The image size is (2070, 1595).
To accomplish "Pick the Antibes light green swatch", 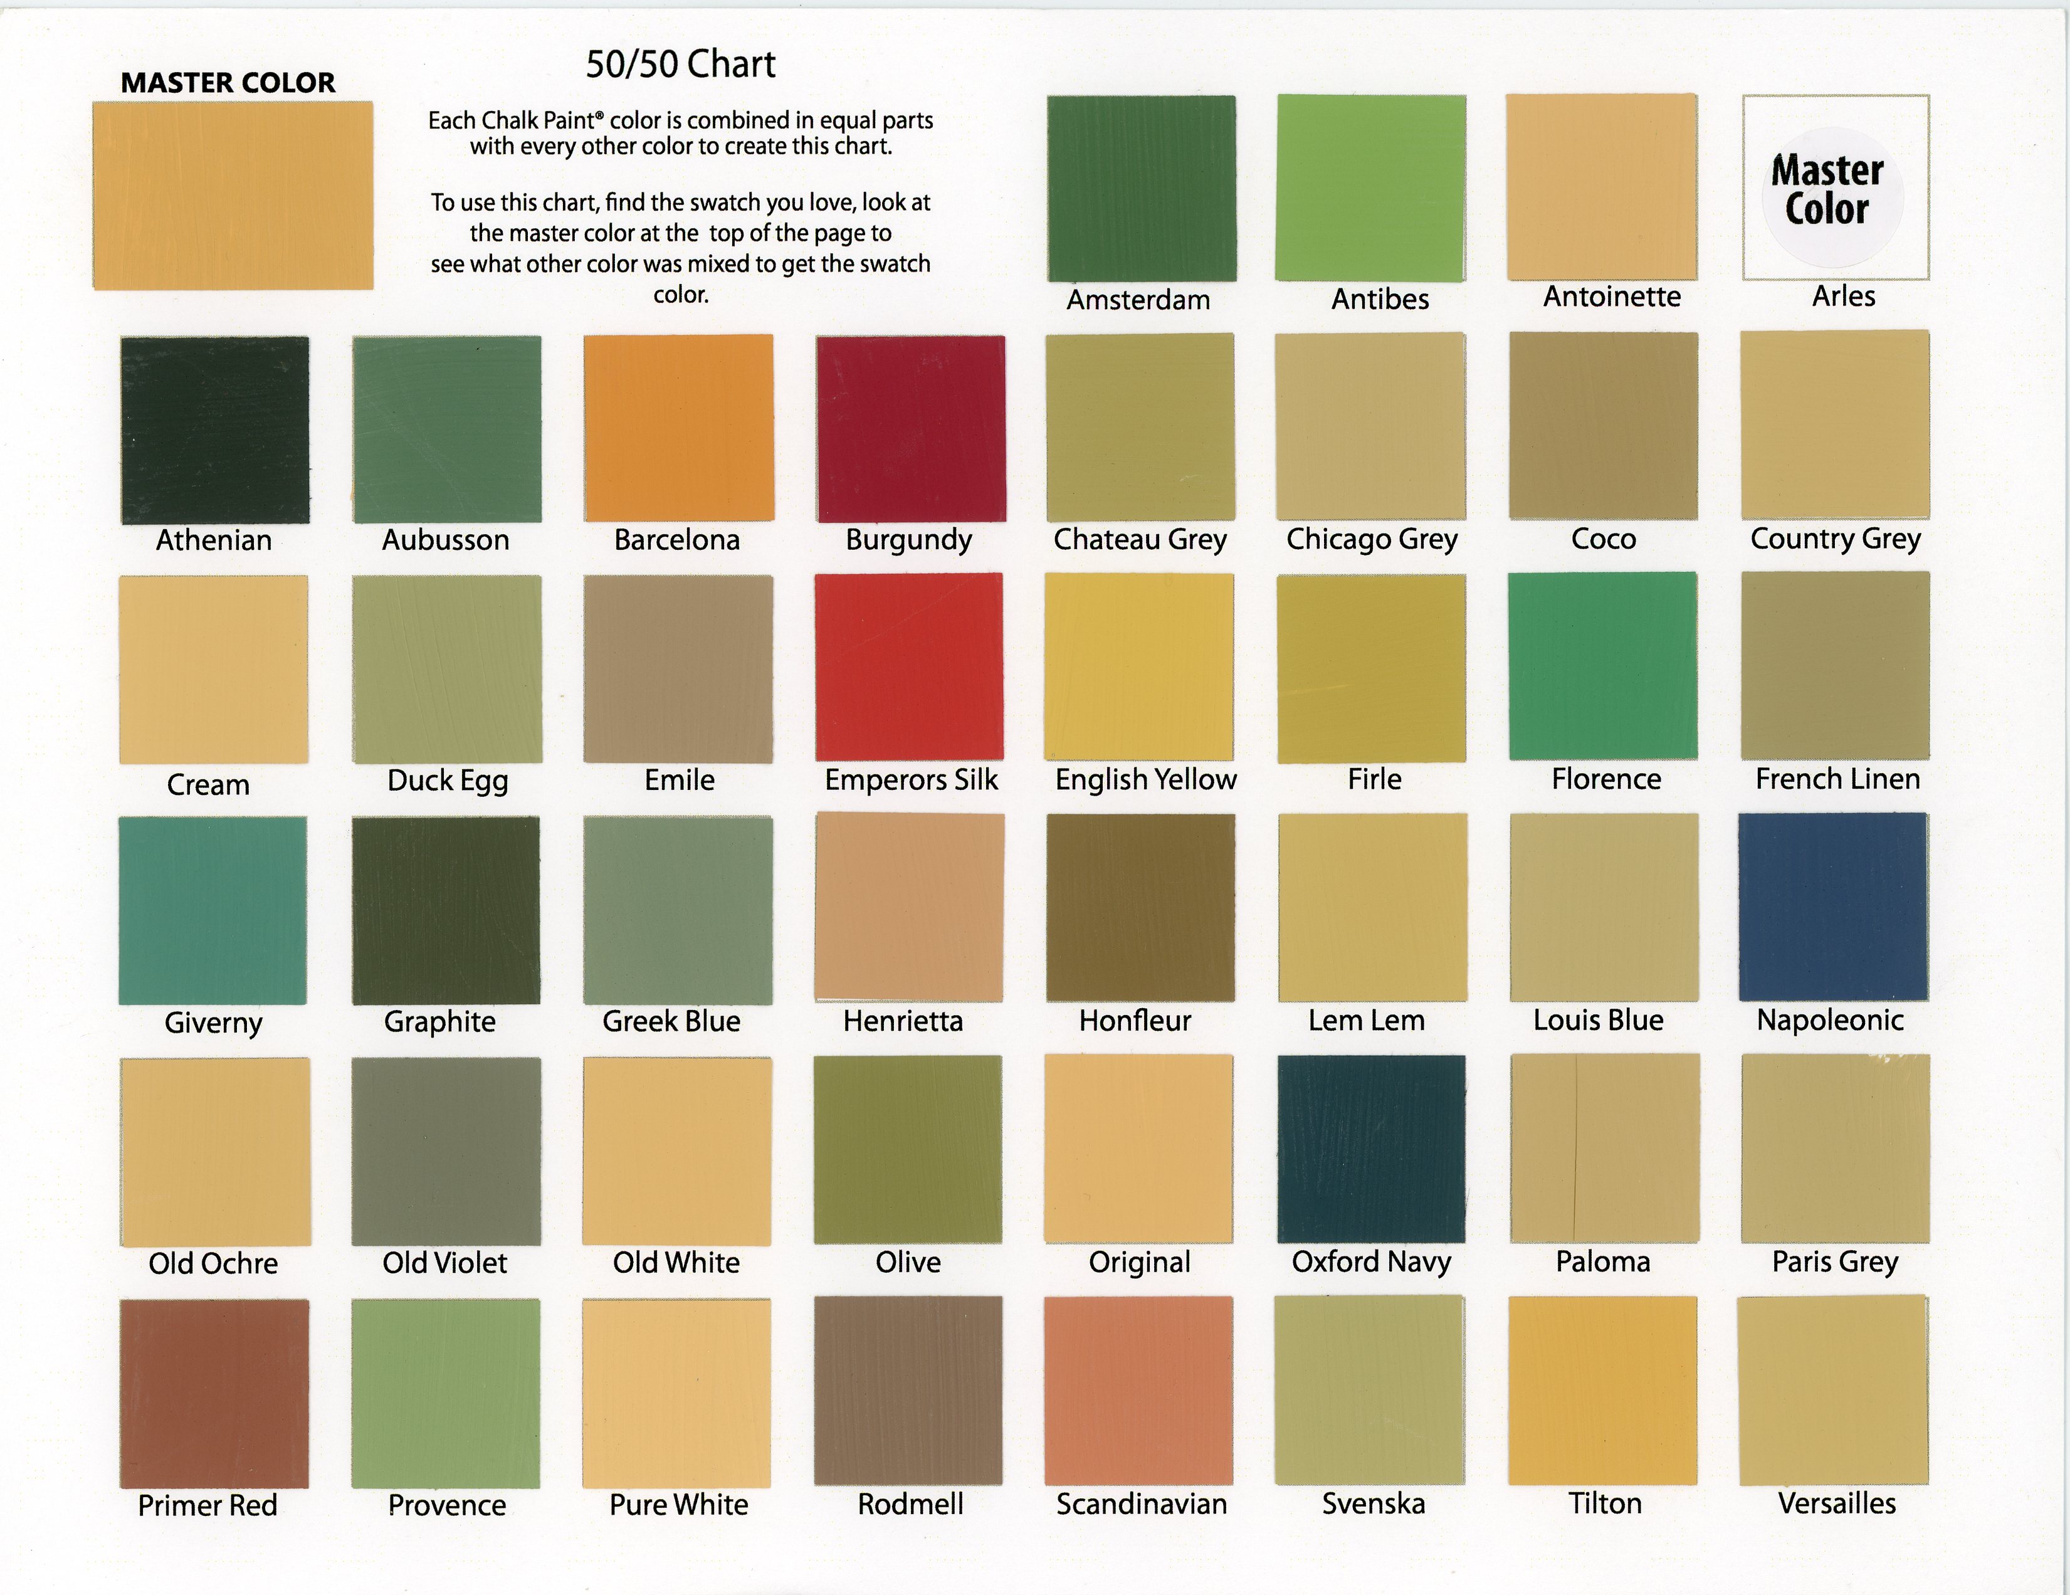I will click(x=1370, y=187).
